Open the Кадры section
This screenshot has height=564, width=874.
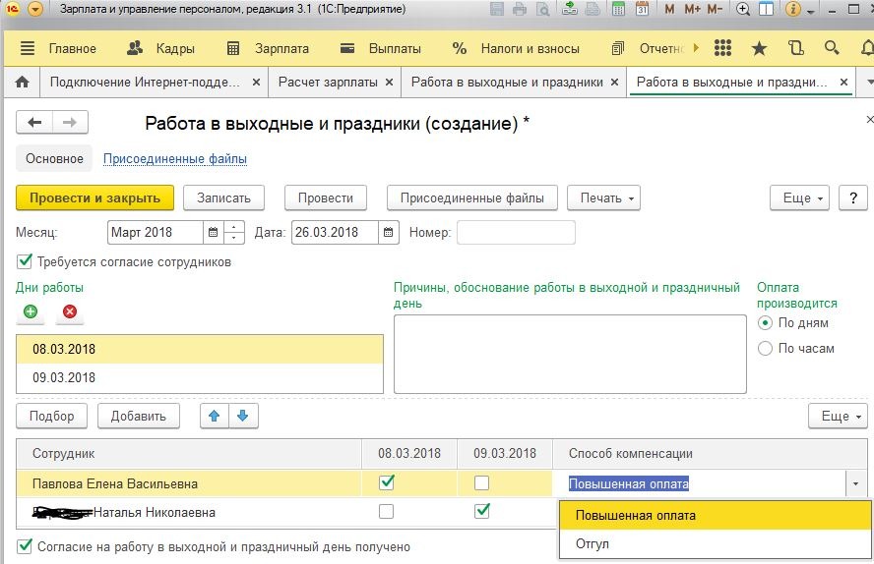coord(161,49)
